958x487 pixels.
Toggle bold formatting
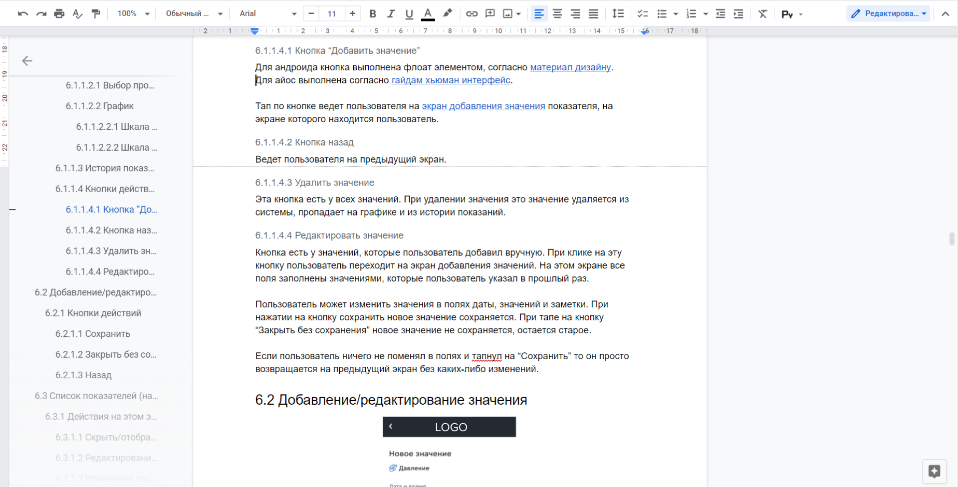point(372,14)
